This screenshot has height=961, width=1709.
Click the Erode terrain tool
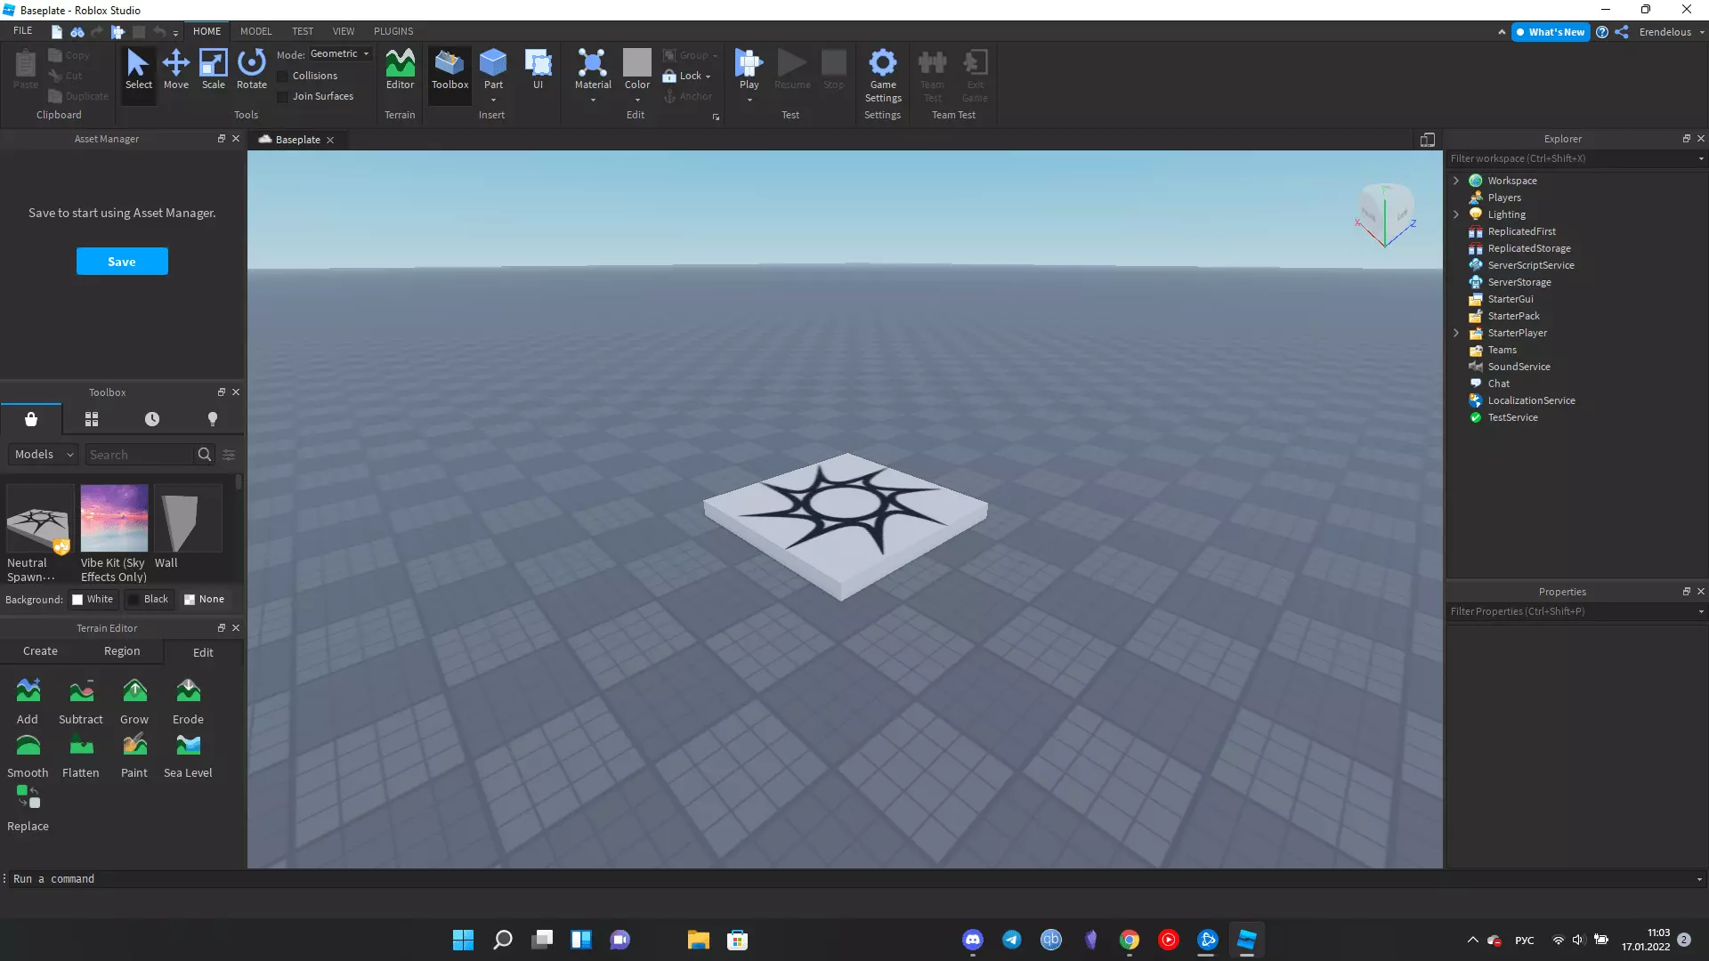(187, 702)
